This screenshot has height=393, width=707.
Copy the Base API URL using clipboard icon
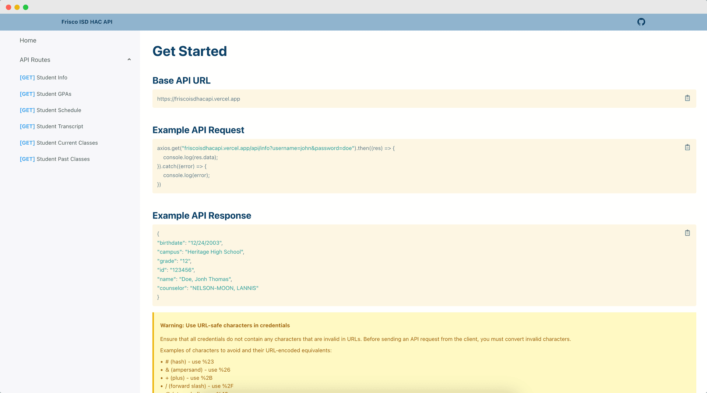tap(687, 98)
